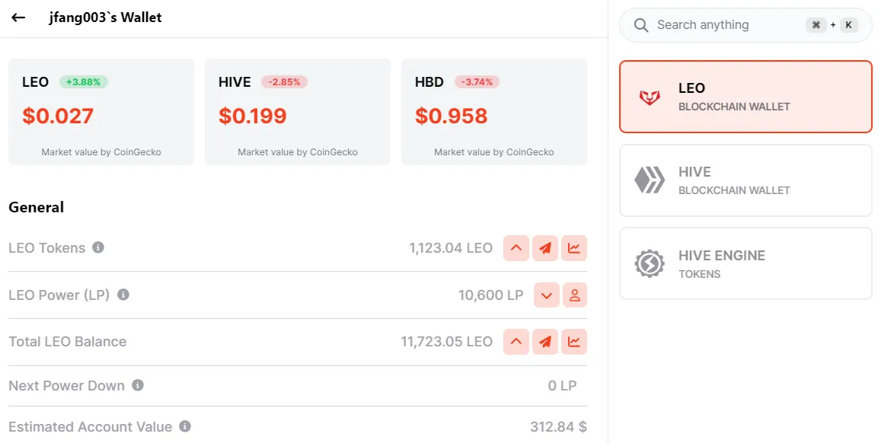
Task: Power up LEO Tokens via chevron
Action: pyautogui.click(x=516, y=248)
